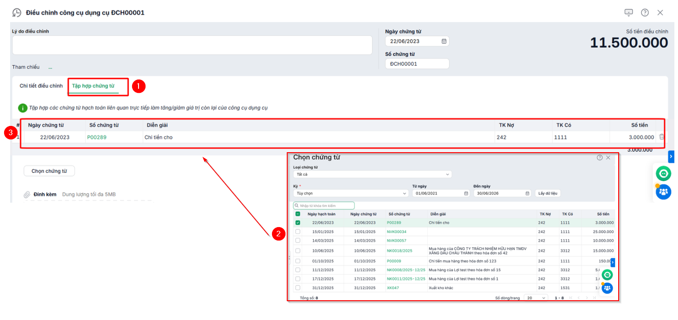Screen dimensions: 678x320
Task: Check the XK047 row checkbox
Action: 298,288
